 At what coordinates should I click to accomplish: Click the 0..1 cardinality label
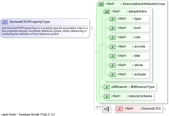pos(99,107)
